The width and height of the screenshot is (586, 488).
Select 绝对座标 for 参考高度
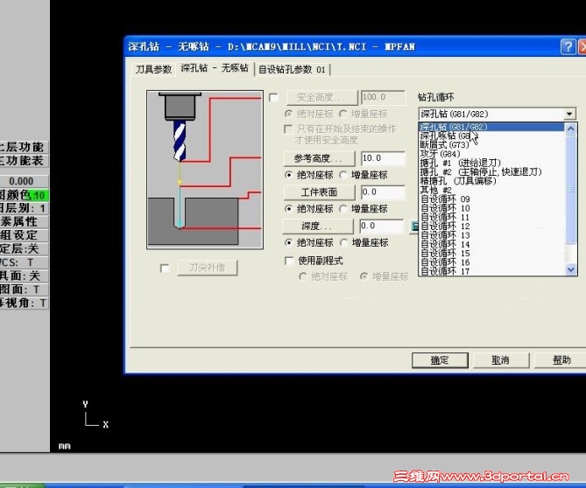[288, 175]
